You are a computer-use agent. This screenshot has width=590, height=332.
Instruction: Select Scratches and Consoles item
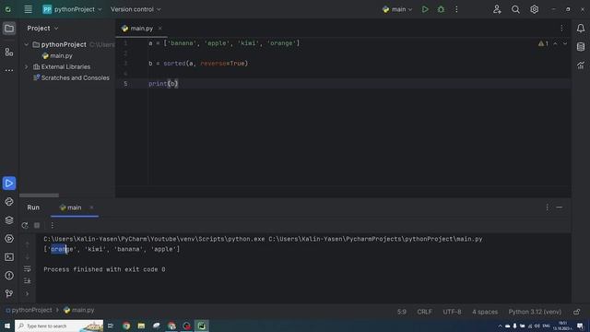coord(71,77)
